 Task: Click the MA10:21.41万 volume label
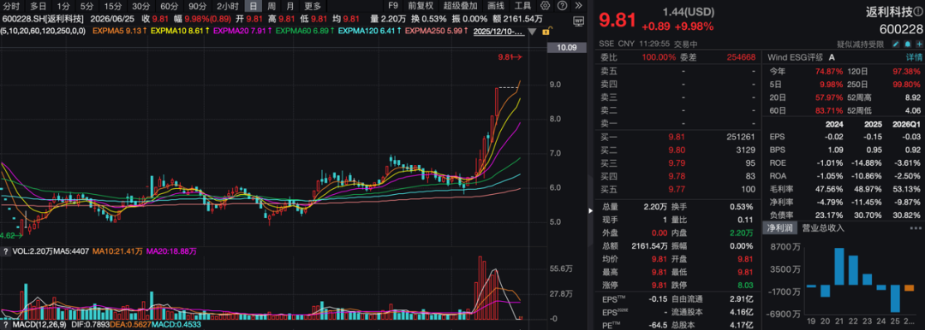(116, 251)
